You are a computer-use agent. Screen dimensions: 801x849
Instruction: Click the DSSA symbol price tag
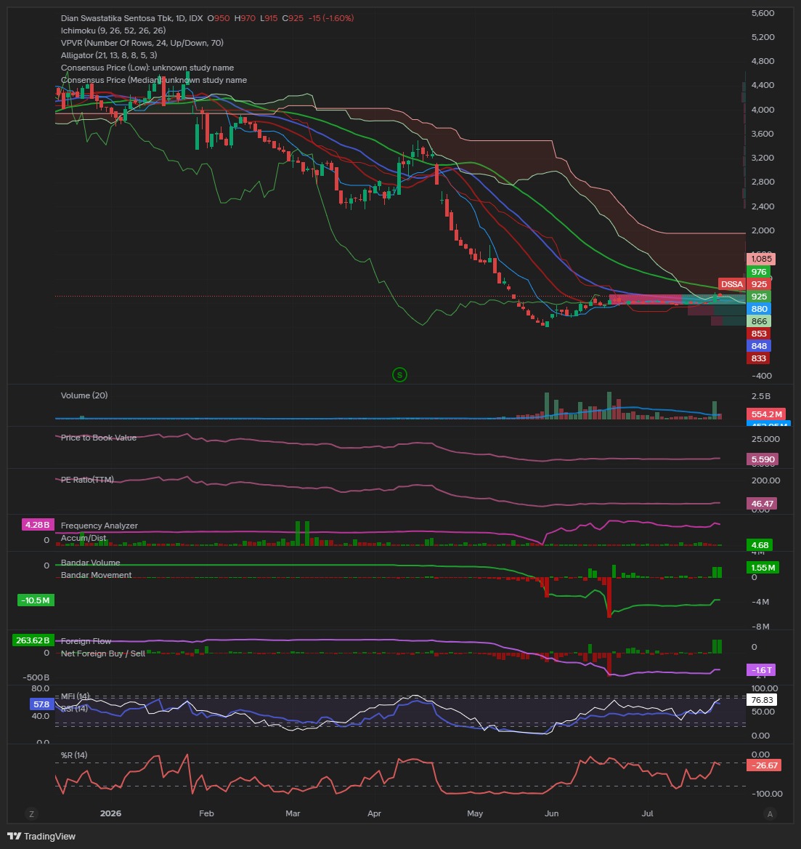pyautogui.click(x=732, y=284)
